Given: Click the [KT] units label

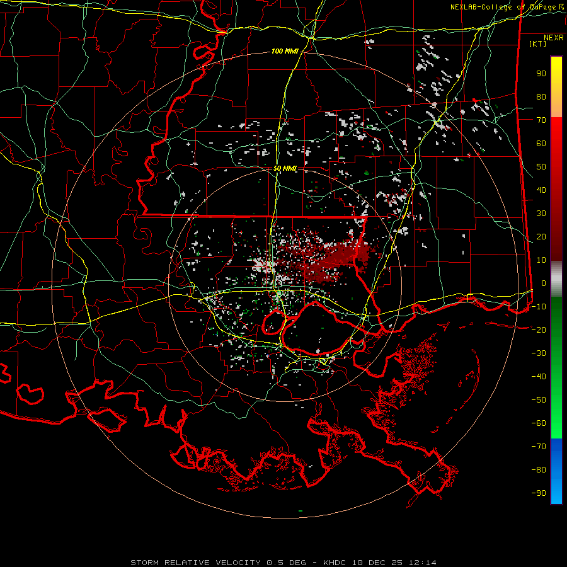Looking at the screenshot, I should click(537, 43).
